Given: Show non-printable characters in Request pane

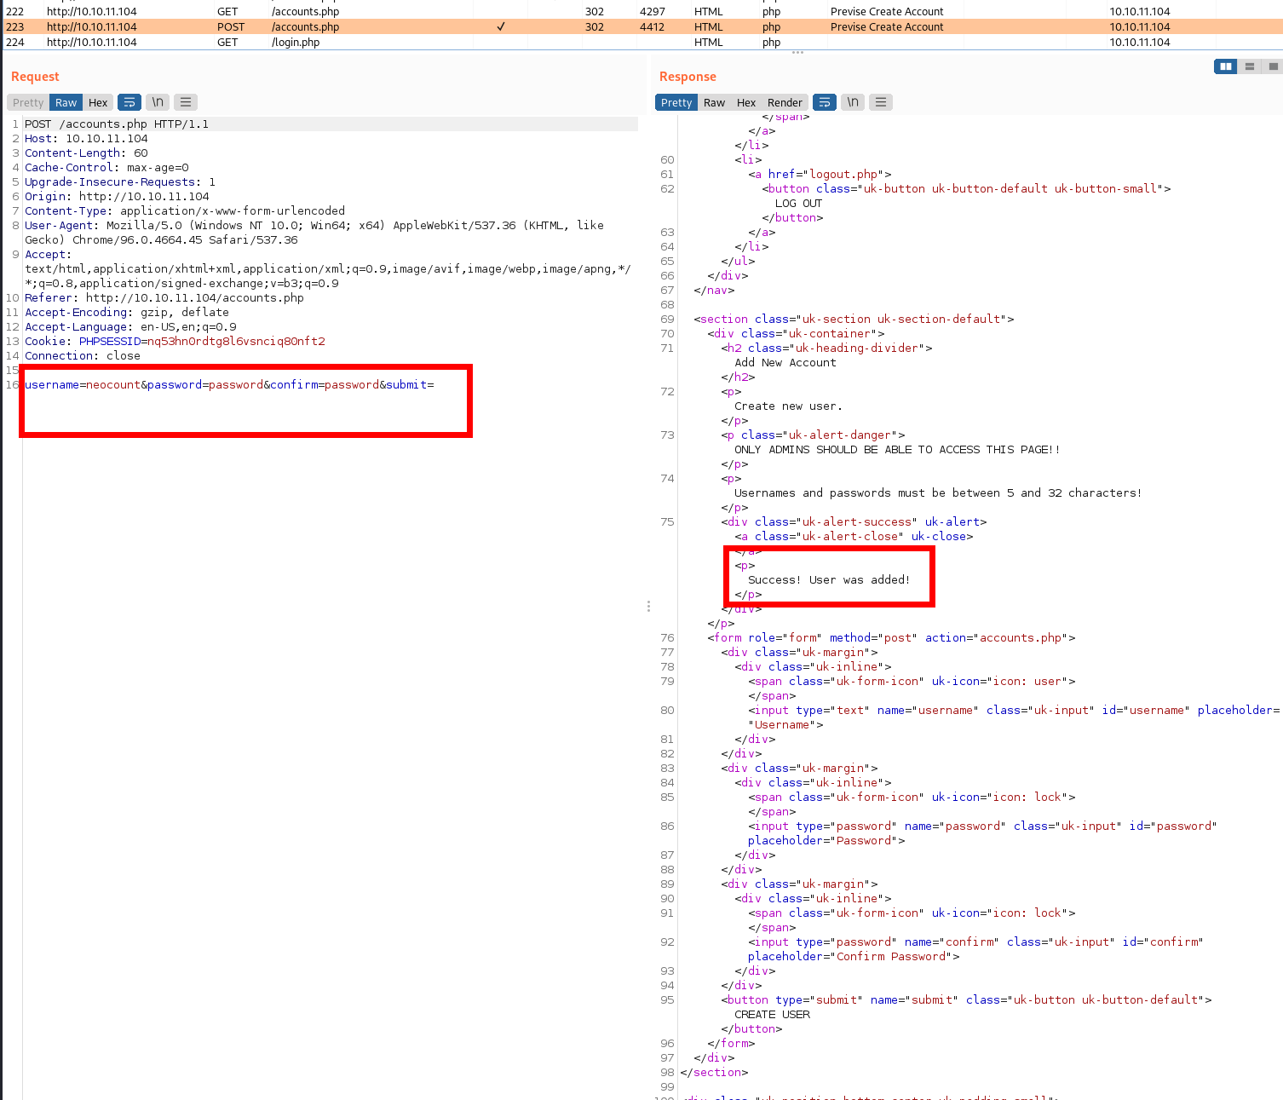Looking at the screenshot, I should 158,102.
